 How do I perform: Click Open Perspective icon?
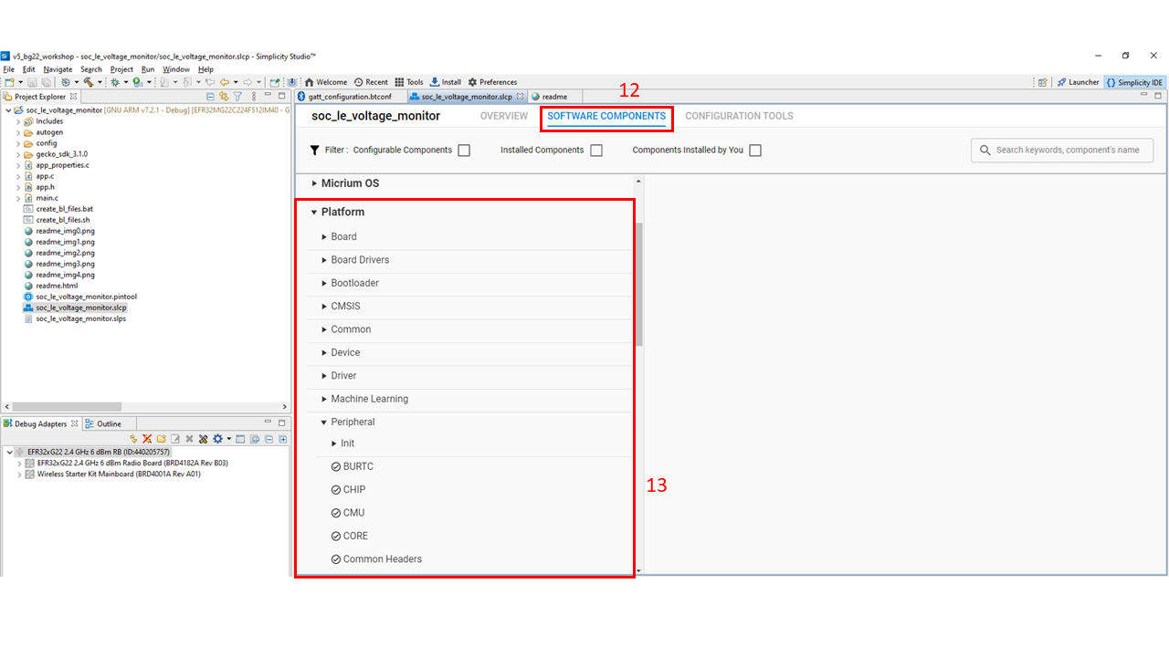1043,82
